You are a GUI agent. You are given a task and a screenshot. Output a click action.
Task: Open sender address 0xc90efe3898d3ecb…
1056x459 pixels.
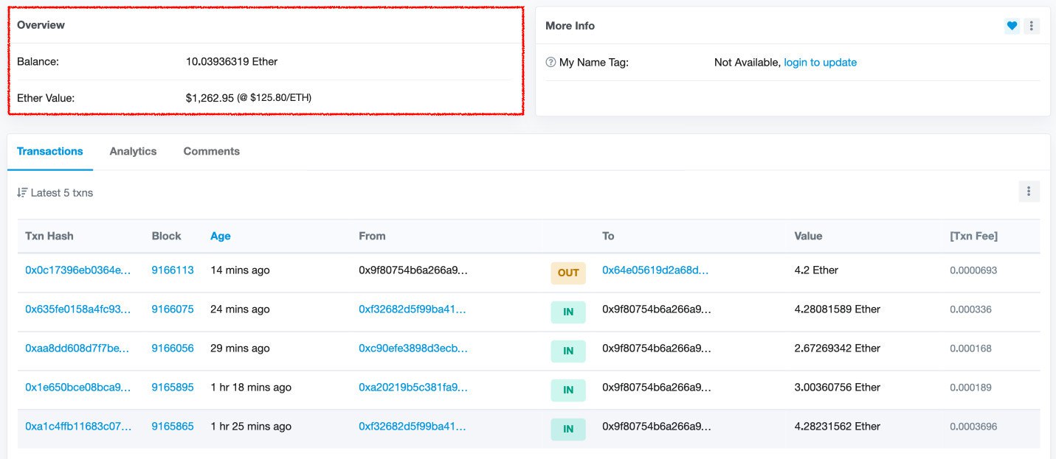pyautogui.click(x=413, y=348)
